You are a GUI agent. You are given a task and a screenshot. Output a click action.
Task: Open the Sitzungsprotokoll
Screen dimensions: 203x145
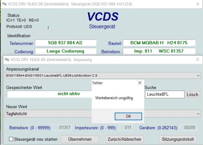pos(178,139)
